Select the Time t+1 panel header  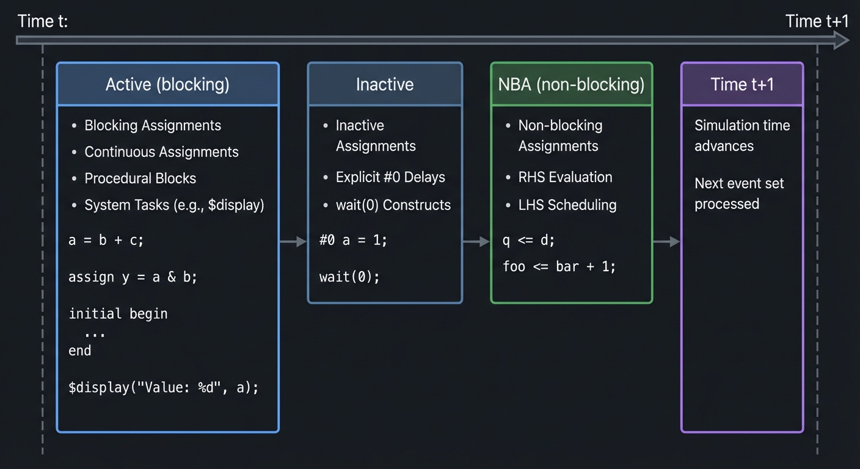[x=742, y=84]
